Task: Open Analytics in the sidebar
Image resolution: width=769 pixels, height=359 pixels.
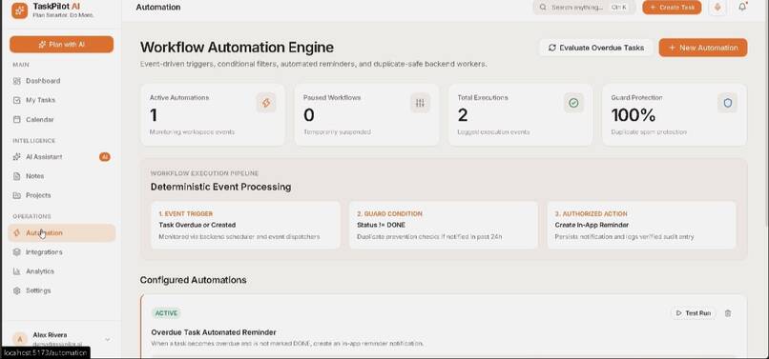Action: pyautogui.click(x=61, y=270)
